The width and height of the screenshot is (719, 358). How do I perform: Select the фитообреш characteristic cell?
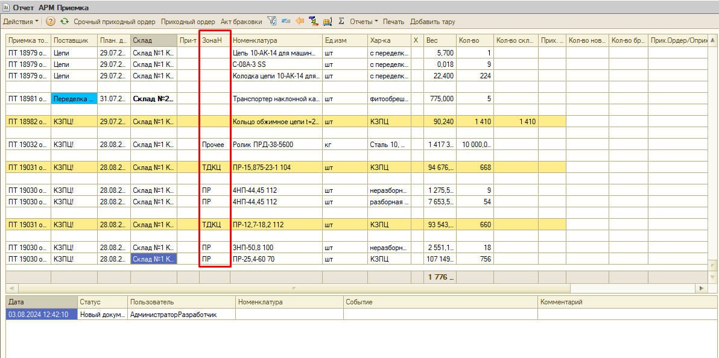click(x=389, y=99)
